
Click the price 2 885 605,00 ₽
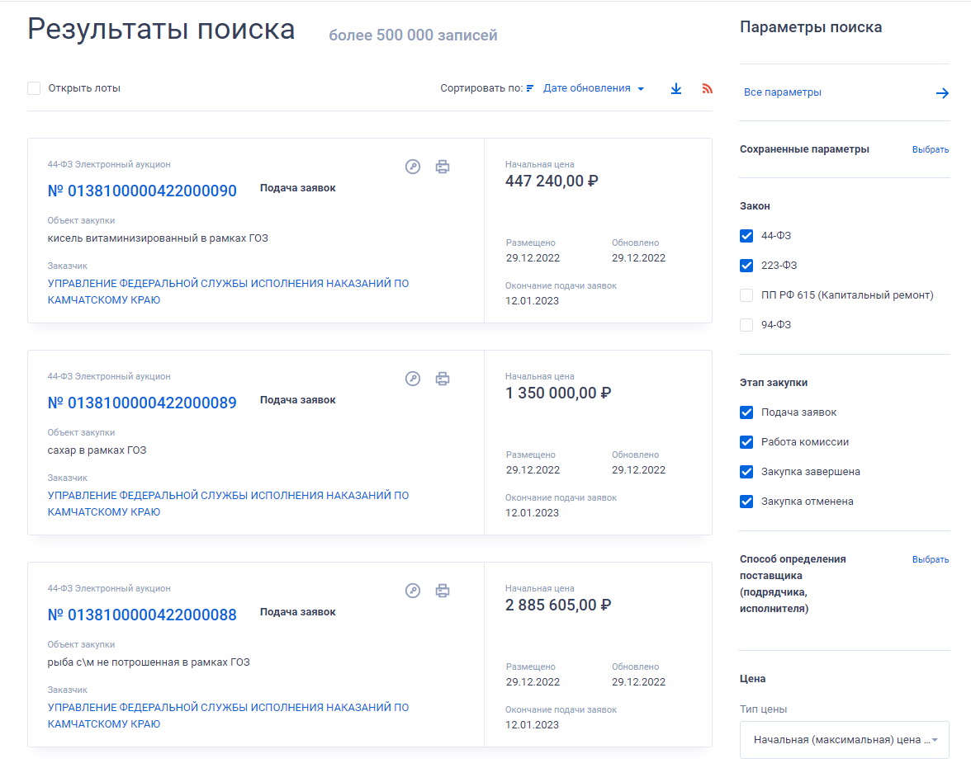pos(558,605)
